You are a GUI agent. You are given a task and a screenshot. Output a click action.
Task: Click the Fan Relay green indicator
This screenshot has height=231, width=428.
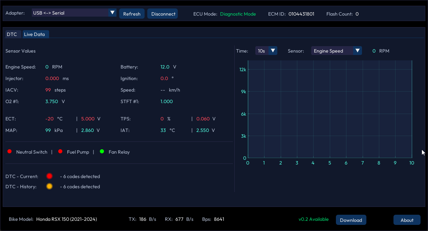tap(102, 151)
